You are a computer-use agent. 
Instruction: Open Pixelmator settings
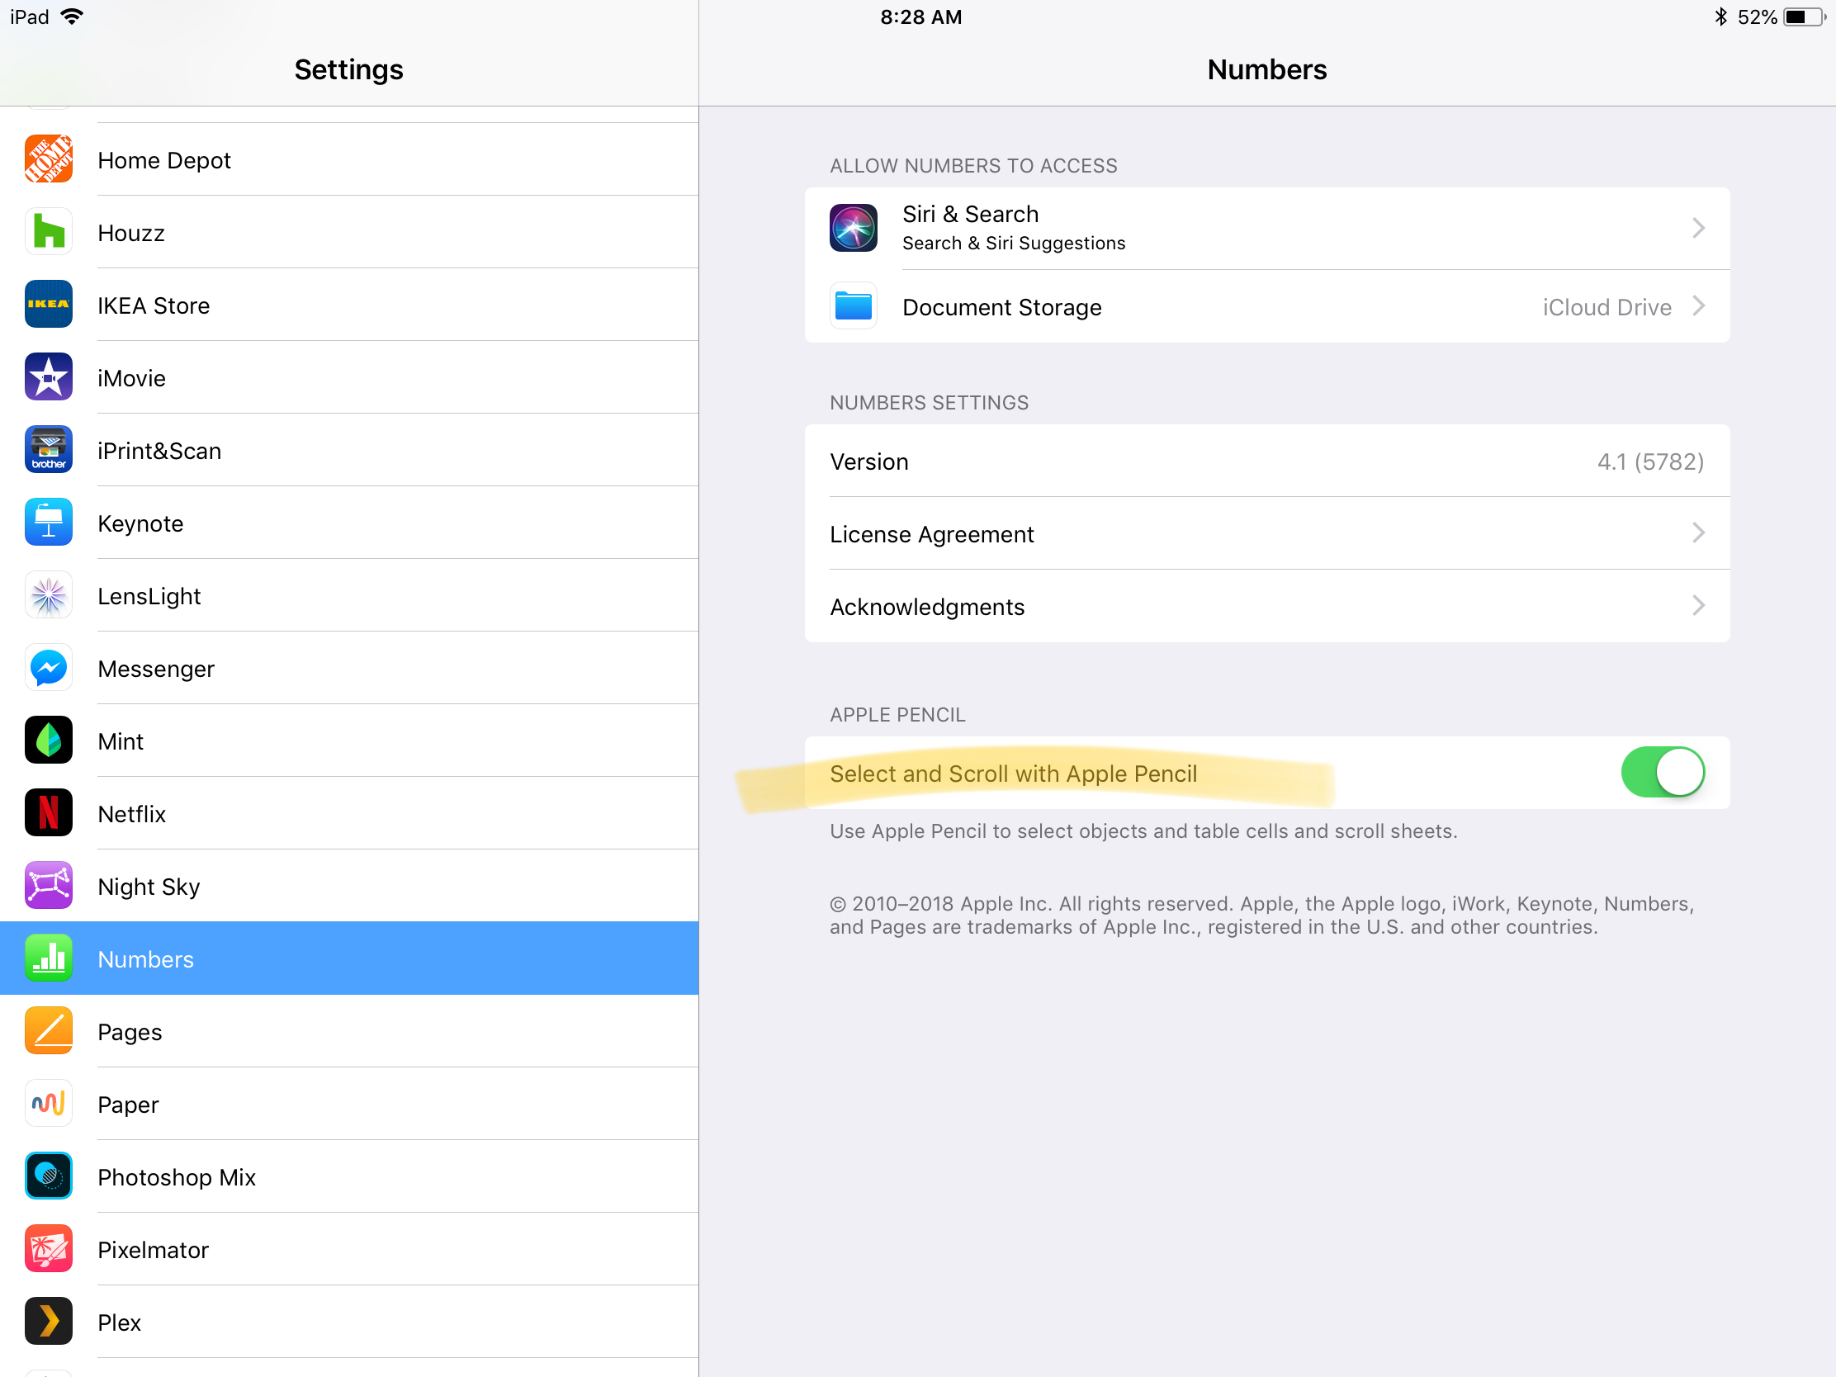click(x=348, y=1248)
